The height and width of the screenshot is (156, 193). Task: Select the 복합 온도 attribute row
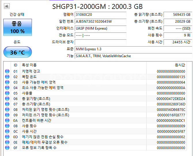tap(95, 77)
